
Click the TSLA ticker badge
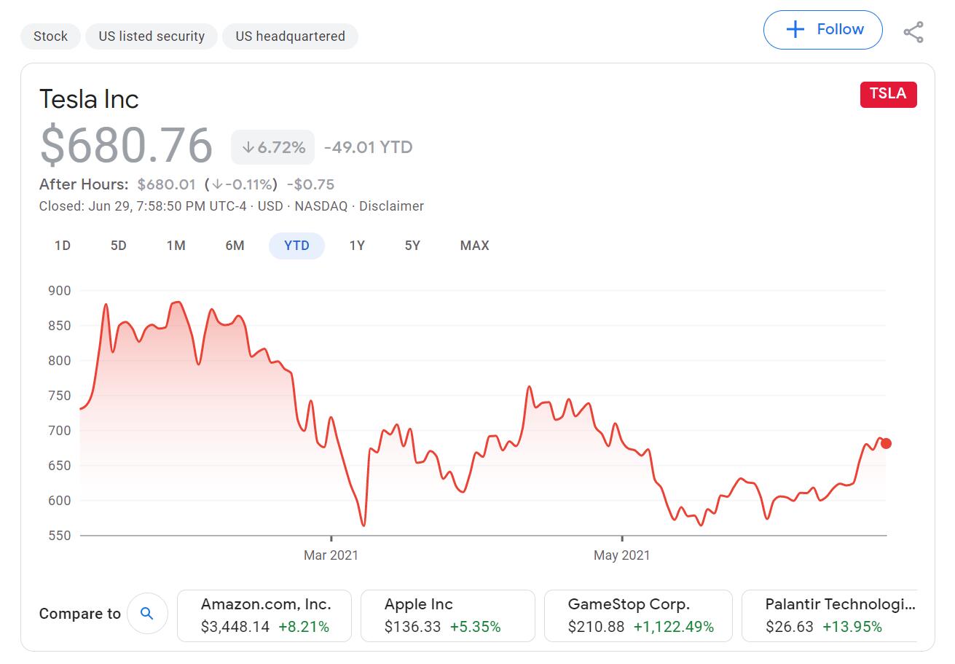tap(888, 94)
